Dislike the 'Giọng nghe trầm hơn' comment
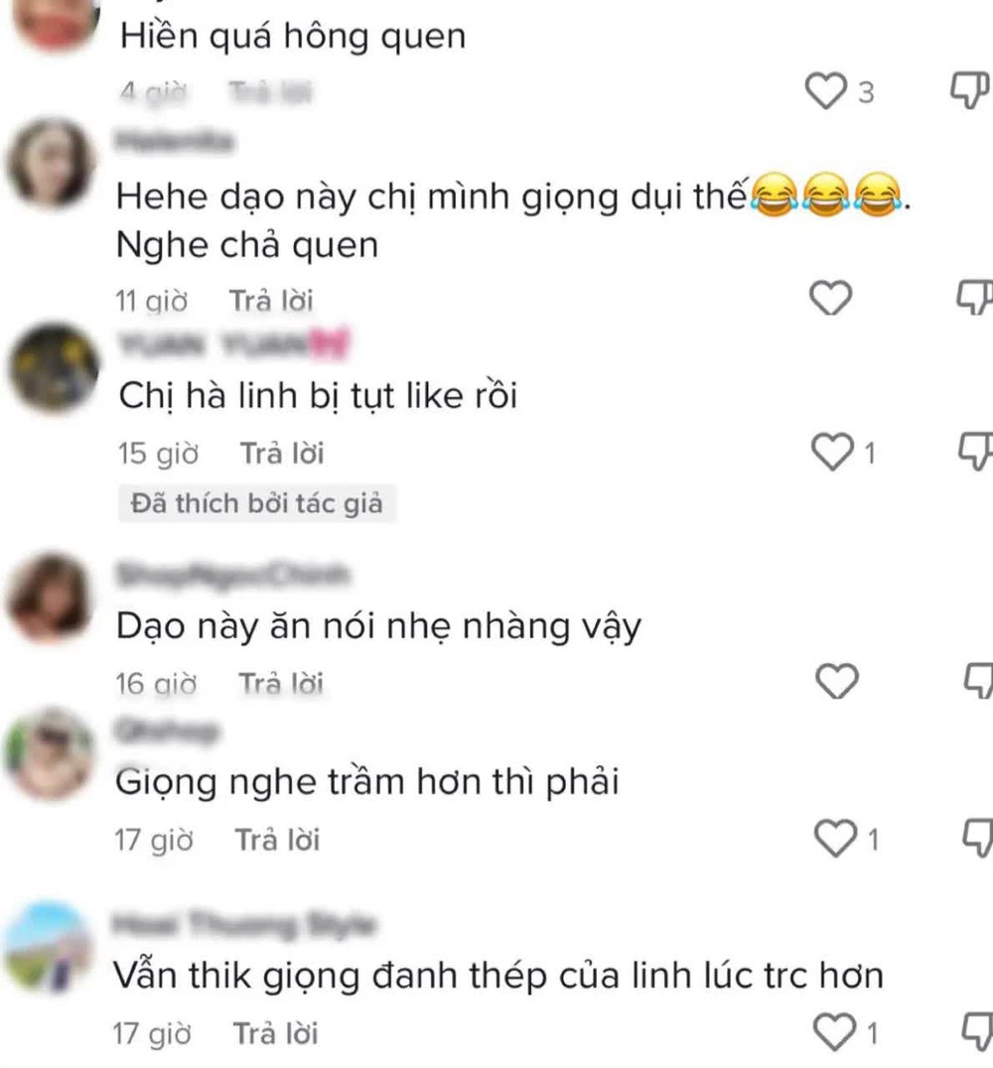This screenshot has height=1068, width=993. (x=979, y=839)
